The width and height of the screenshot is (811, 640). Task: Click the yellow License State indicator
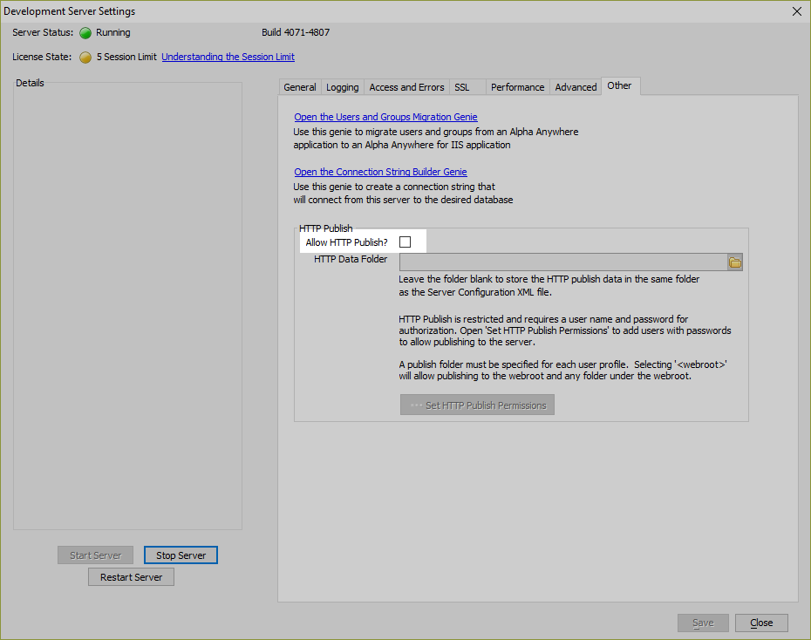(85, 58)
